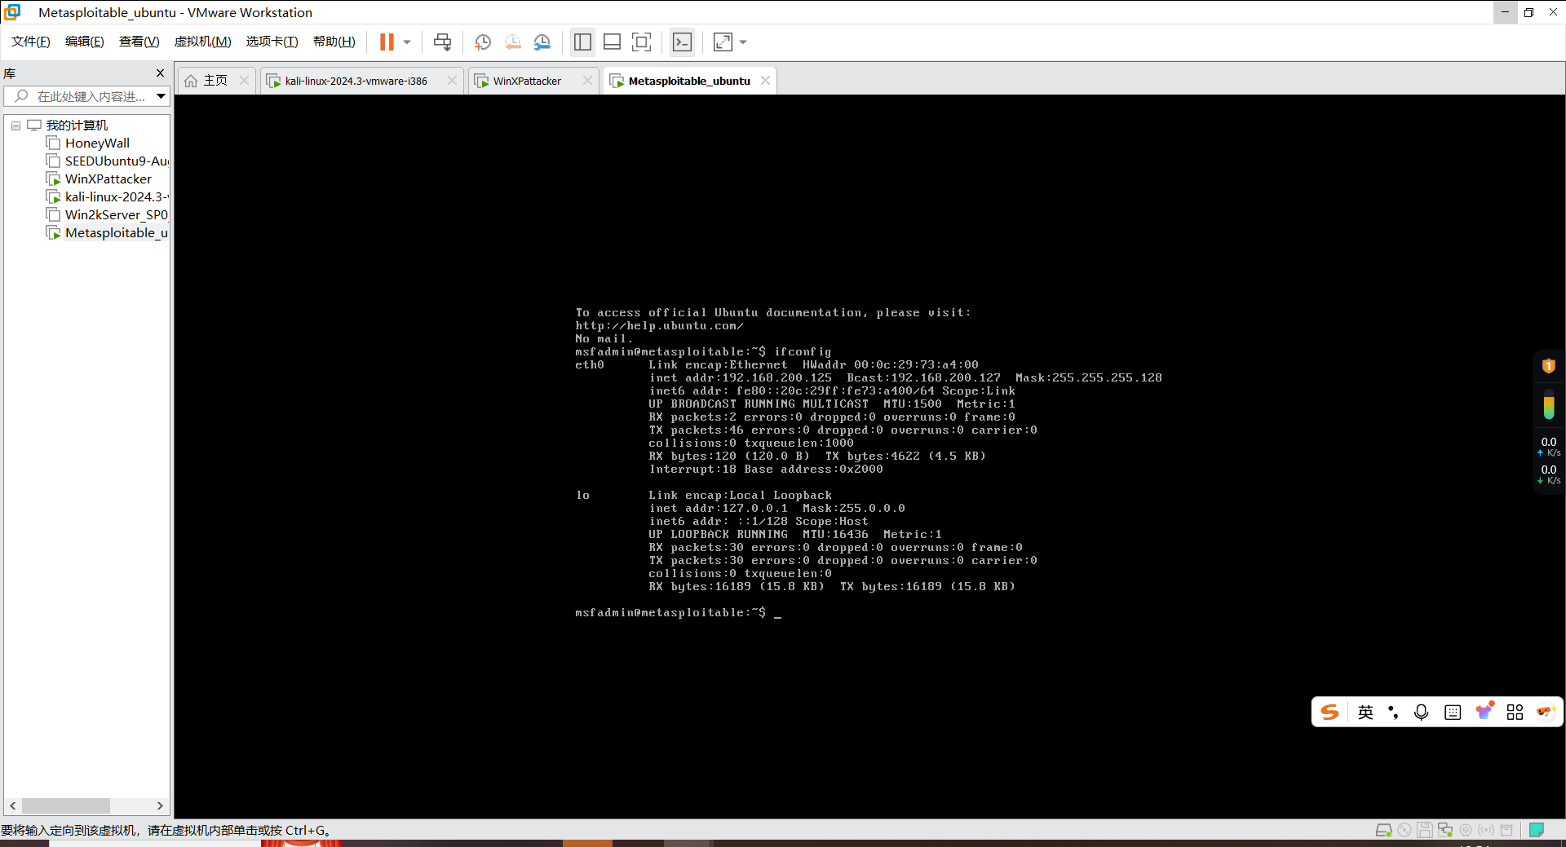1566x847 pixels.
Task: Select kali-linux-2024.3 in the library tree
Action: [x=117, y=197]
